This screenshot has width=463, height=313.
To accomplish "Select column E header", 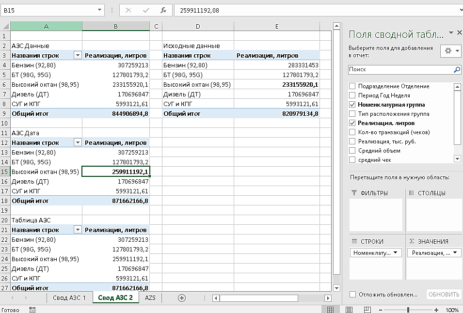I will 277,26.
